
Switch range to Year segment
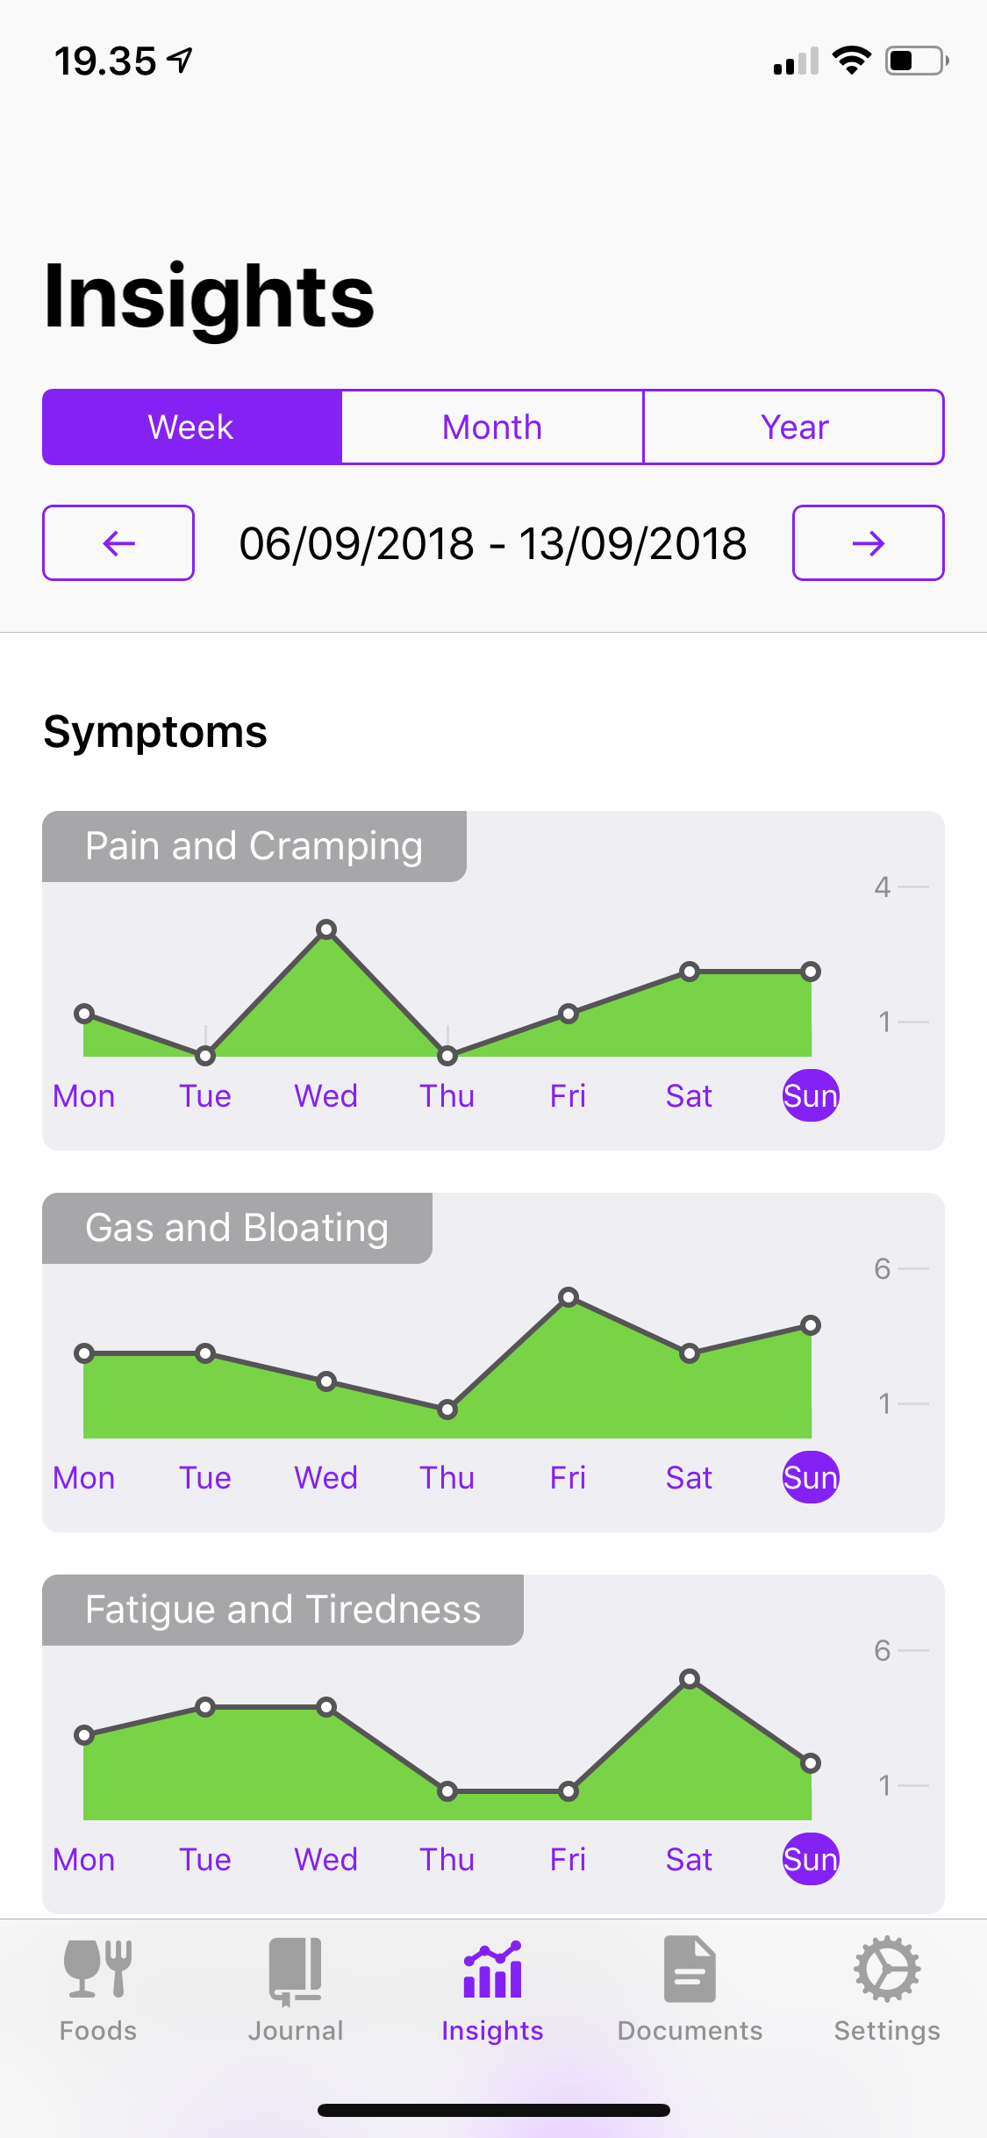tap(794, 427)
